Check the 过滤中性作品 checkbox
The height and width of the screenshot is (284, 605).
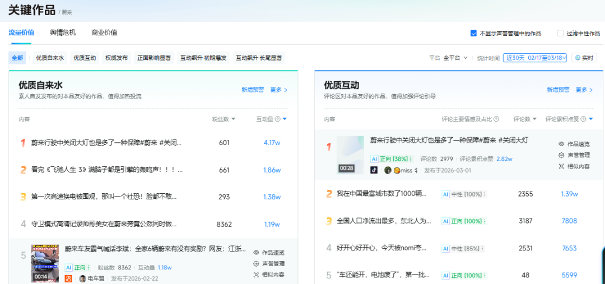coord(560,33)
